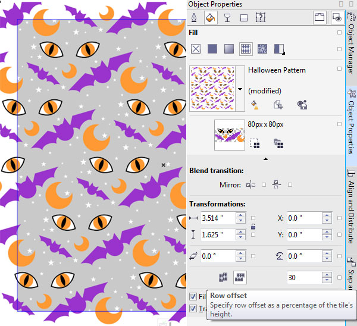
Task: Decrease the fill height with down arrow
Action: (240, 237)
